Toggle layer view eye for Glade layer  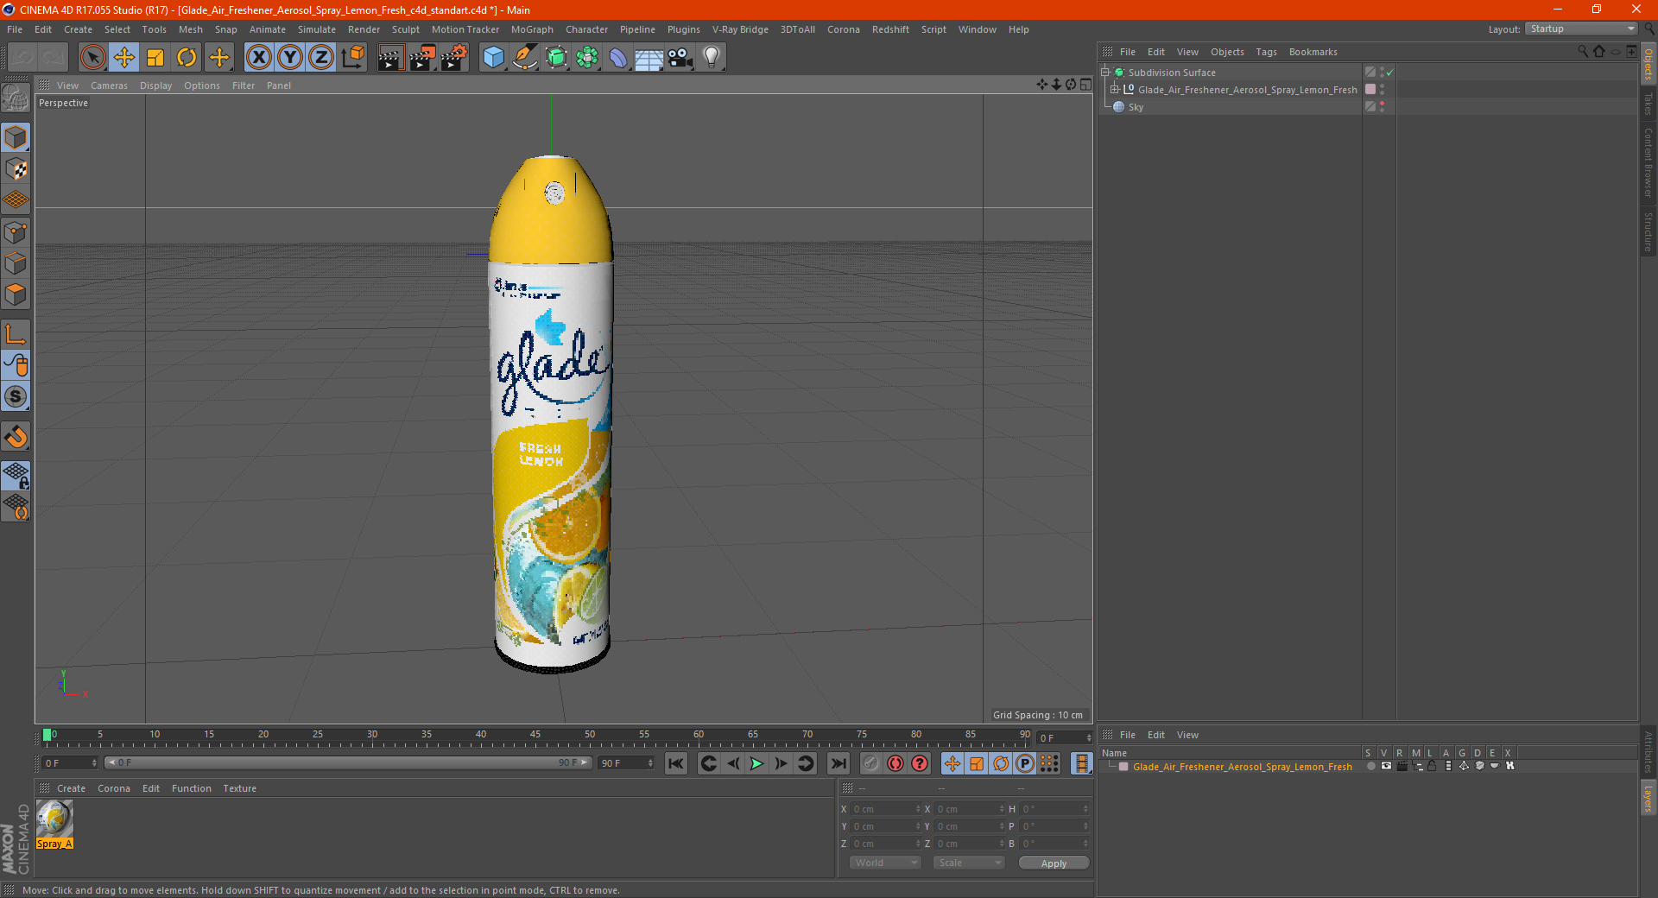coord(1386,766)
